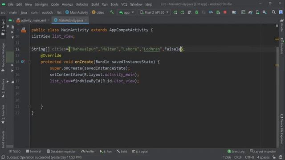Screen dimensions: 285x160
Task: Toggle the Resource Manager side panel
Action: 3,57
